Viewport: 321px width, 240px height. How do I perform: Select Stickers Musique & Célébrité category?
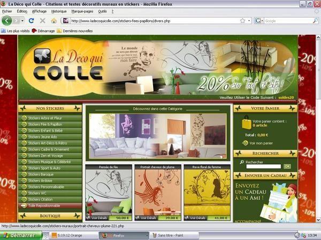click(50, 162)
